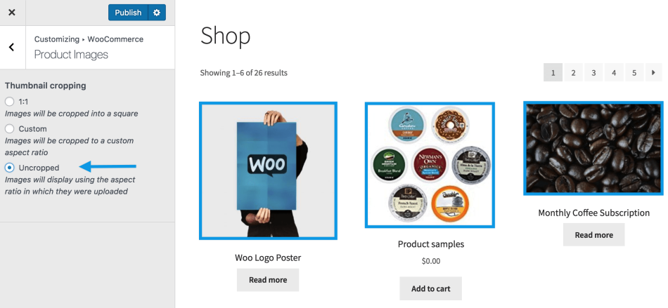The image size is (668, 308).
Task: Open the Product samples image
Action: click(x=430, y=165)
